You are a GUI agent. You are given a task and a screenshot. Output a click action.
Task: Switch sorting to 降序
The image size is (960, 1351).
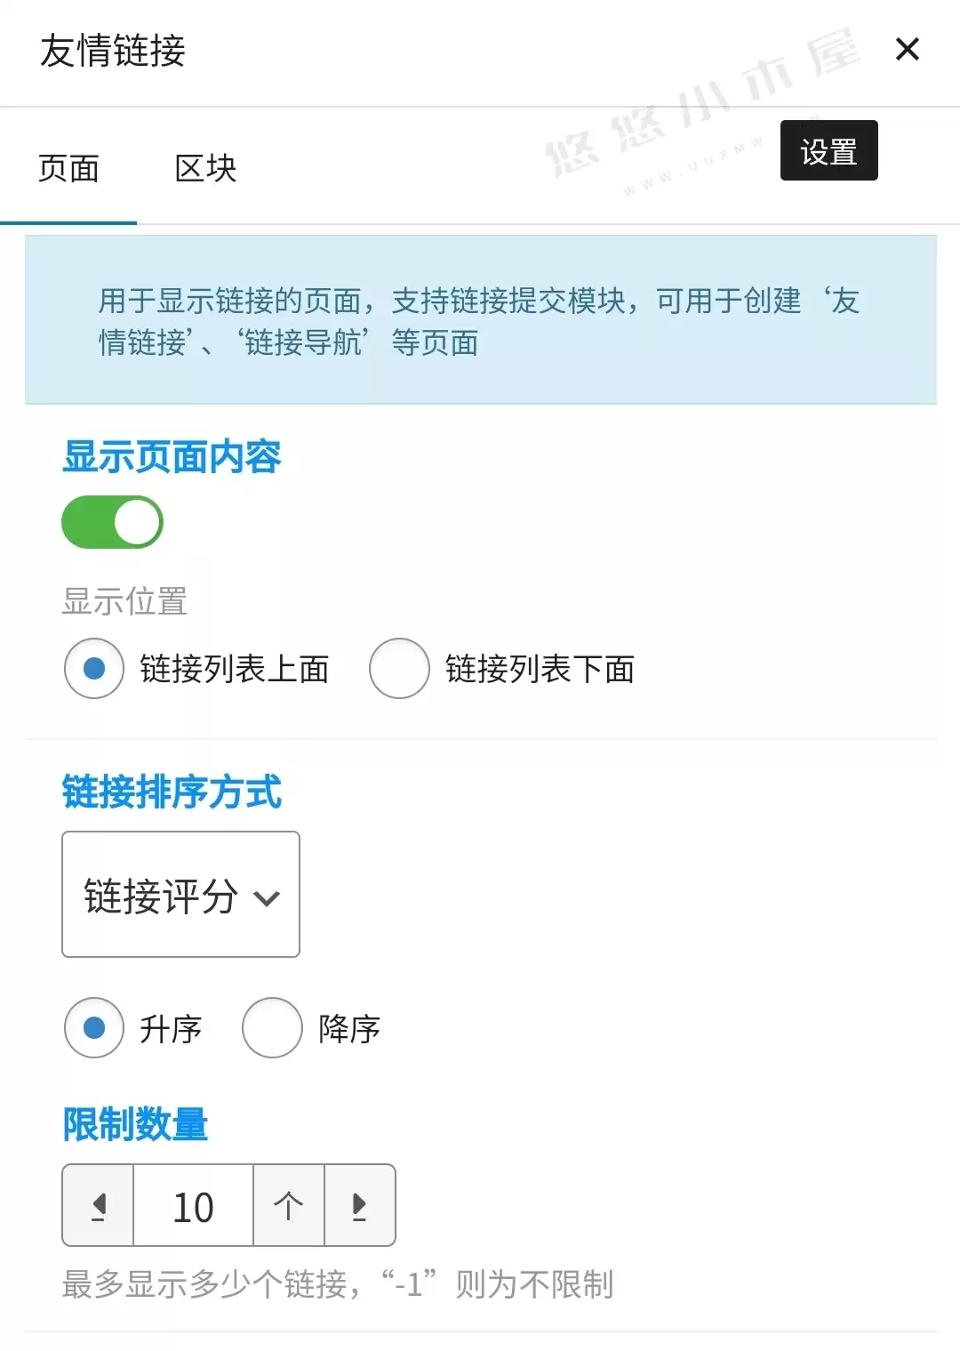272,1028
